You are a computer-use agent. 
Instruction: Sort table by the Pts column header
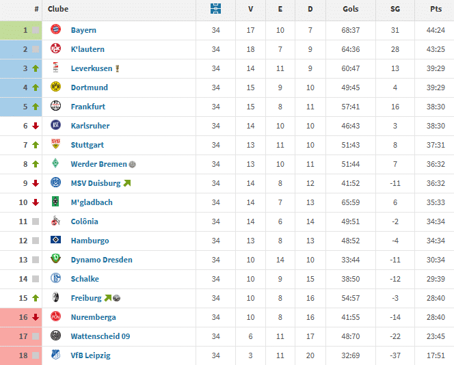pyautogui.click(x=436, y=10)
